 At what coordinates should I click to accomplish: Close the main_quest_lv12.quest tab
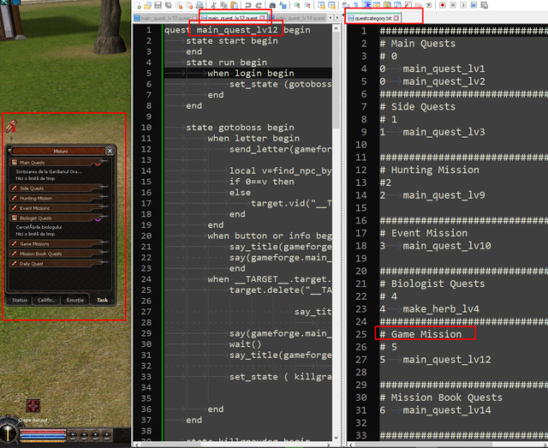tap(262, 18)
